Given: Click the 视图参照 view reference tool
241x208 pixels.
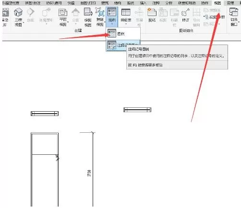Looking at the screenshot, I should click(x=214, y=17).
